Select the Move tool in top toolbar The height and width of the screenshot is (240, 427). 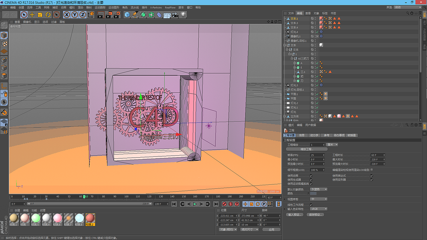pyautogui.click(x=32, y=15)
